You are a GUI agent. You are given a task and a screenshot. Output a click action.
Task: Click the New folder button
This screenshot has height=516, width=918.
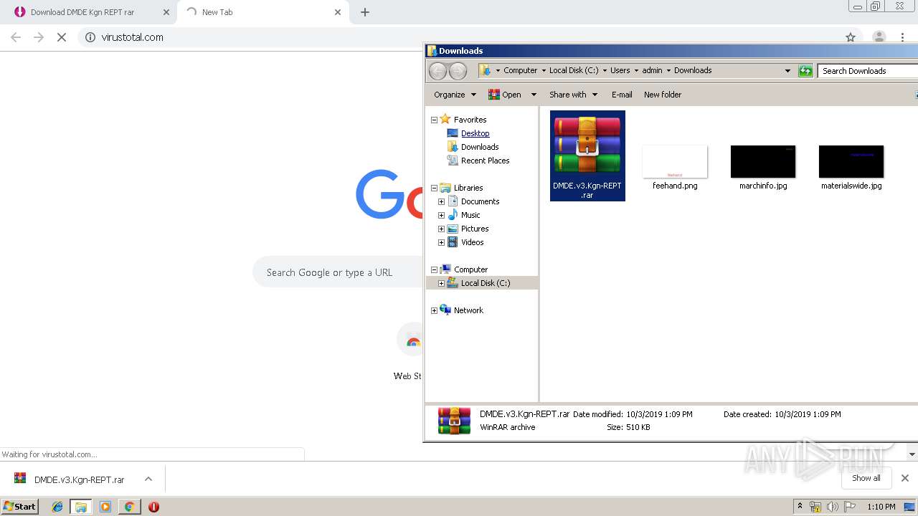coord(663,95)
